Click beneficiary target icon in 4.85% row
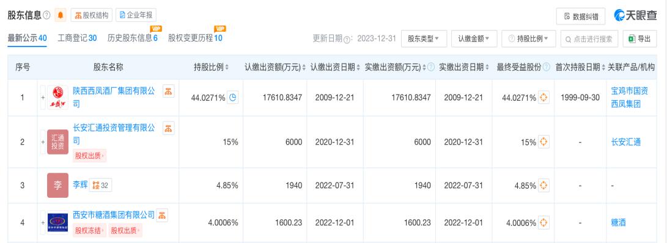 coord(544,185)
